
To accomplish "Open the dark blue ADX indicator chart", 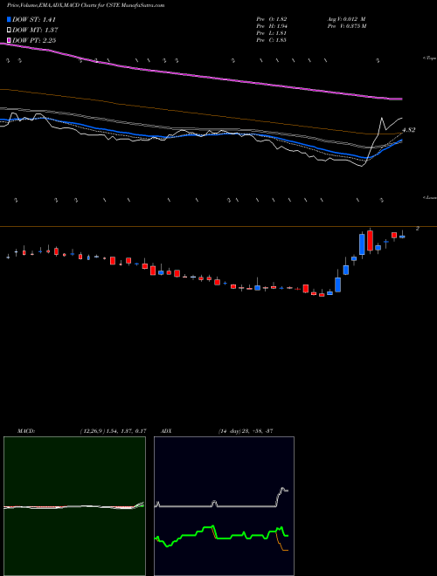I will [x=224, y=506].
